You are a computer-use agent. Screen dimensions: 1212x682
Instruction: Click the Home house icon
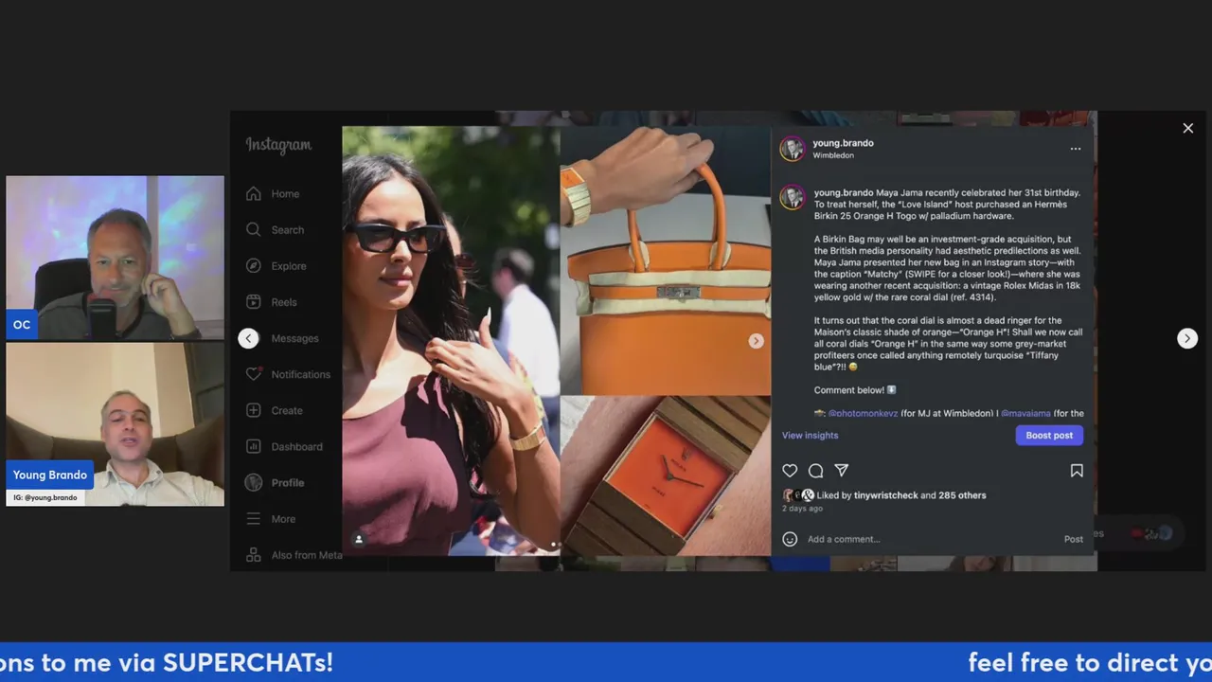[253, 193]
